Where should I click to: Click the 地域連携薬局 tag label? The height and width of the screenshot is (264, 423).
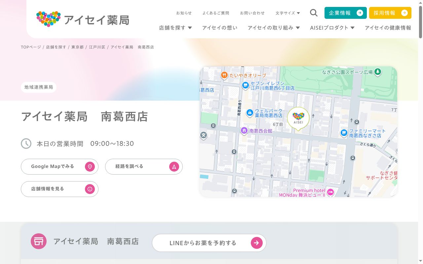[39, 87]
